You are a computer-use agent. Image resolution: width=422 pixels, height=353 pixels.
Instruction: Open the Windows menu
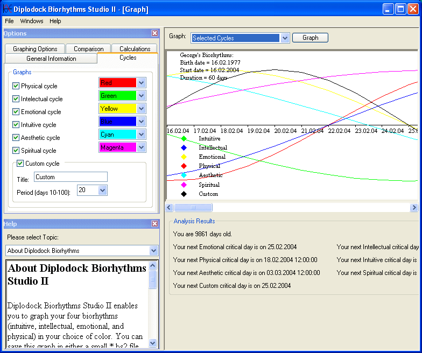(31, 21)
